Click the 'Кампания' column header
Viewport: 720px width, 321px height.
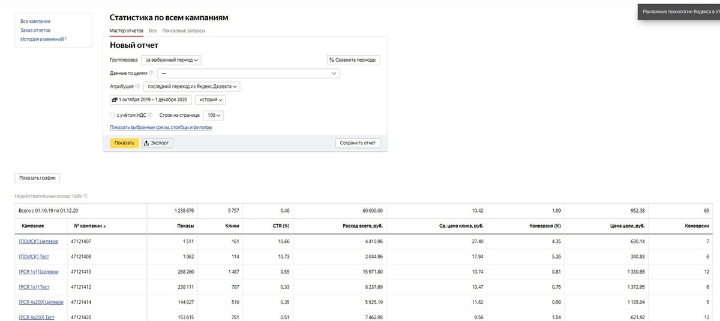tap(33, 226)
